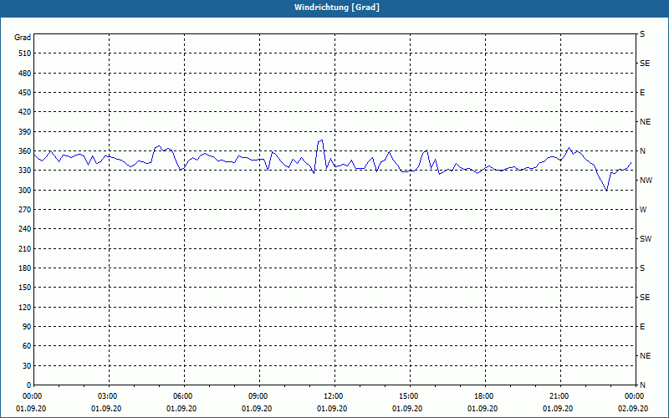
Task: Click the NW compass label
Action: pos(646,181)
